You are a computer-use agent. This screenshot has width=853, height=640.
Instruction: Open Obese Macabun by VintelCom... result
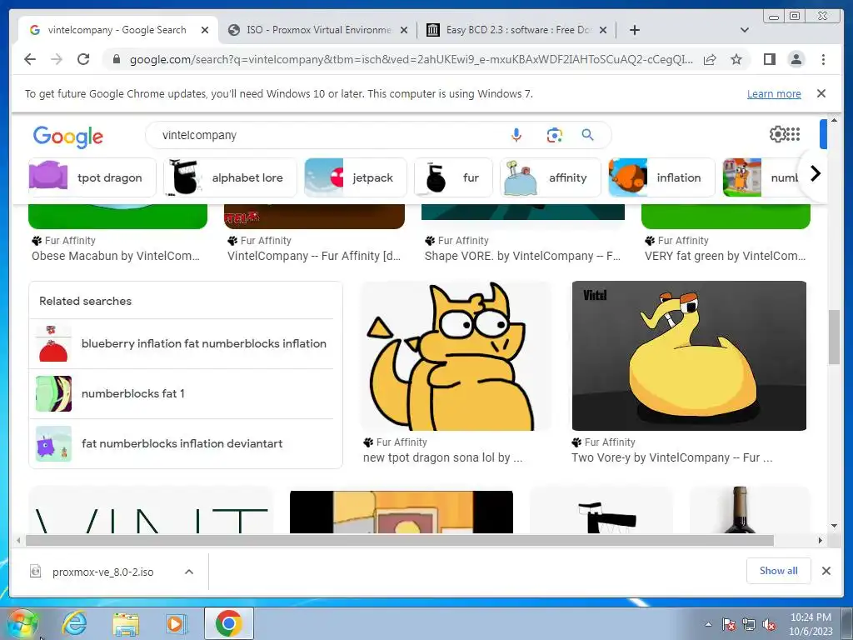point(115,256)
